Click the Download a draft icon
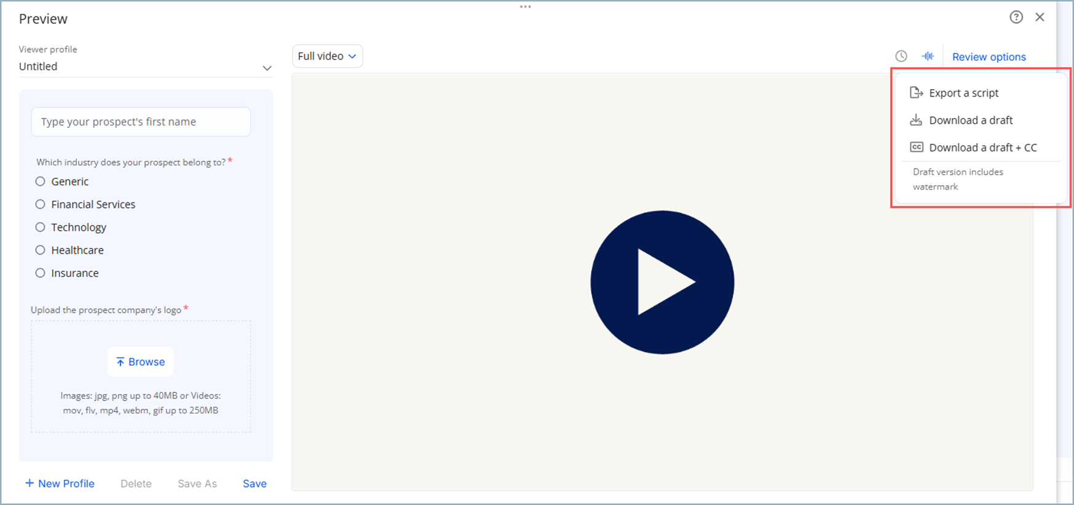The image size is (1074, 505). [916, 120]
